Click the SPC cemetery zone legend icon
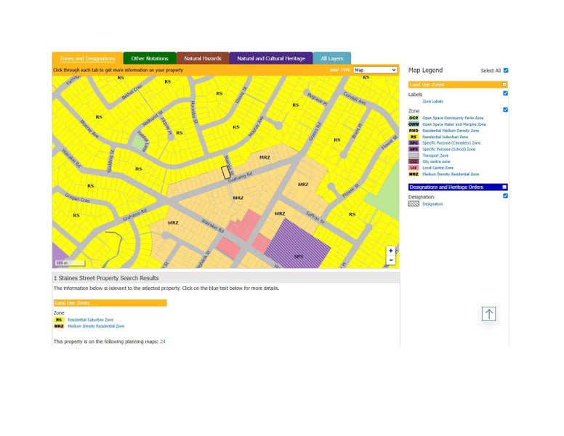This screenshot has width=564, height=436. click(x=414, y=143)
